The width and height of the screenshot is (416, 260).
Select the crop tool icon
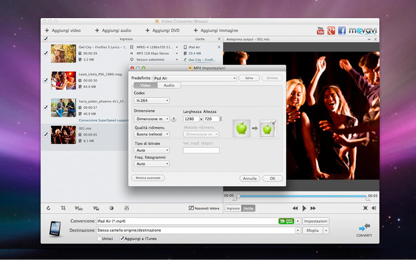point(63,208)
